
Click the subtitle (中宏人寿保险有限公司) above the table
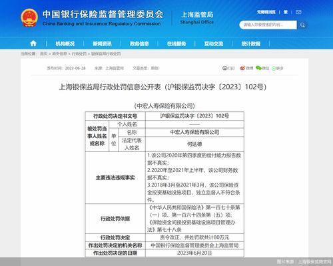point(165,106)
